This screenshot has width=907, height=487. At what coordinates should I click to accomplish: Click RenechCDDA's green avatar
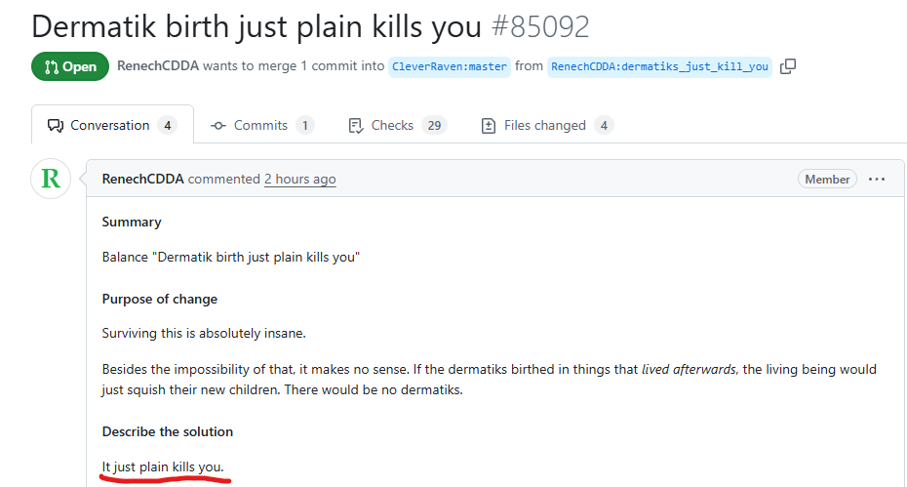[x=52, y=179]
